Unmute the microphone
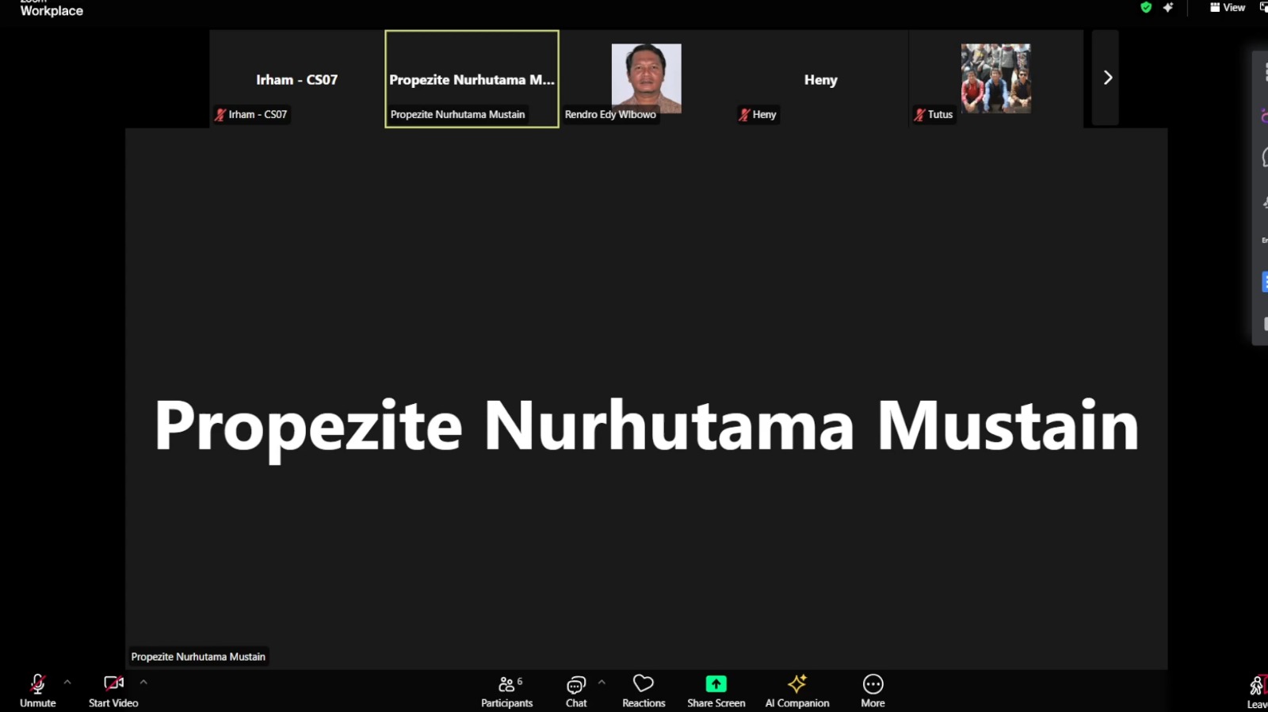Image resolution: width=1268 pixels, height=712 pixels. click(x=37, y=689)
